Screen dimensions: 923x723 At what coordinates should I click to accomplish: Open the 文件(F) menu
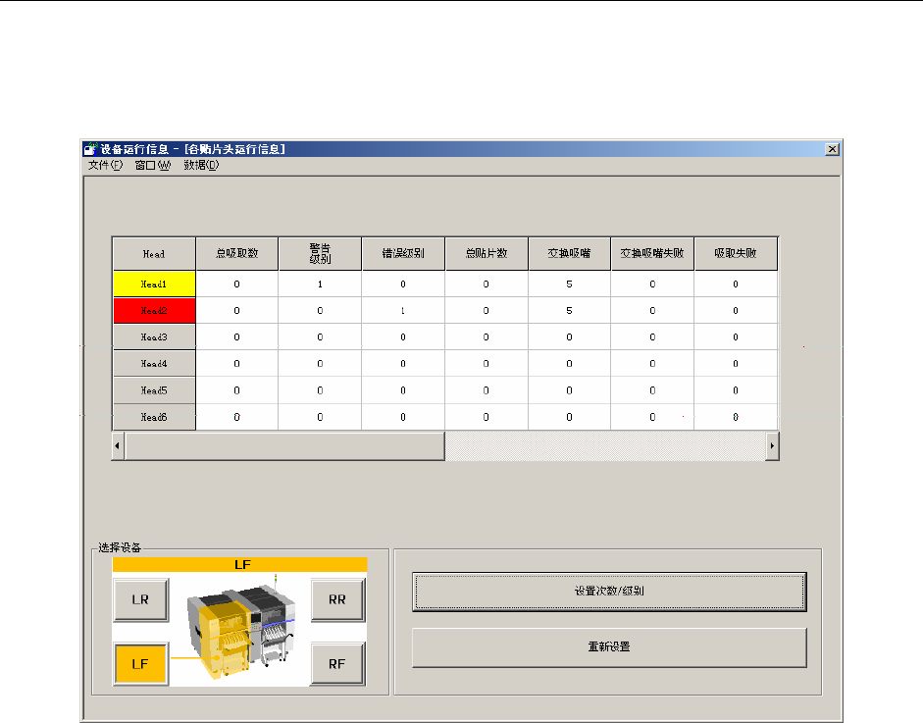[x=105, y=166]
